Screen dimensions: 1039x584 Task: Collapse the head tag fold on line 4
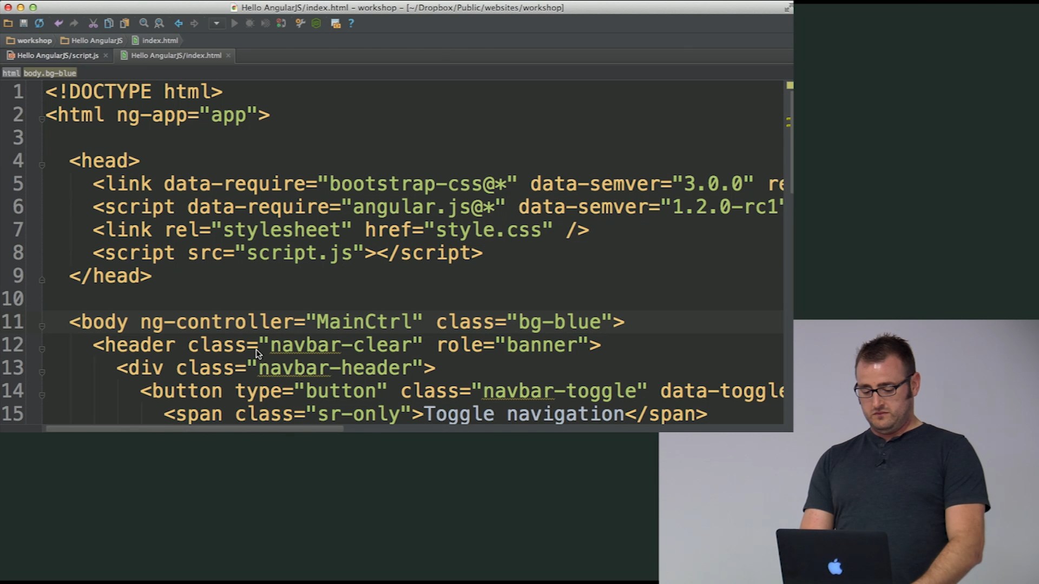click(42, 165)
